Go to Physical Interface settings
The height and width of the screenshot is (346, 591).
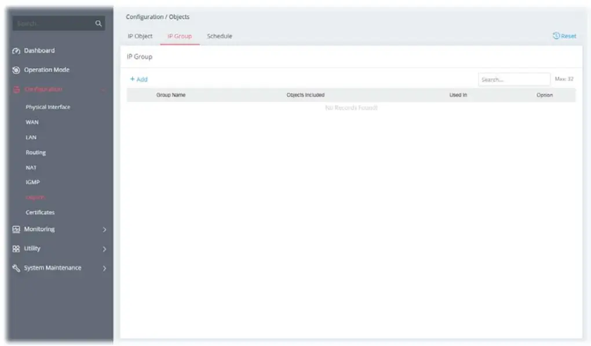[x=48, y=107]
